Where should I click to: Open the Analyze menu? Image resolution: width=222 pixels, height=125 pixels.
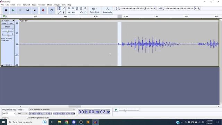coord(57,5)
